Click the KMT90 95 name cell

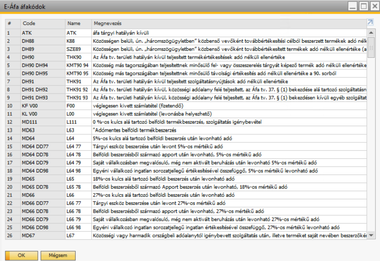coord(78,74)
